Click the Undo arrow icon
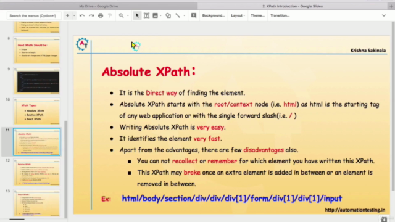The height and width of the screenshot is (222, 395). point(82,15)
